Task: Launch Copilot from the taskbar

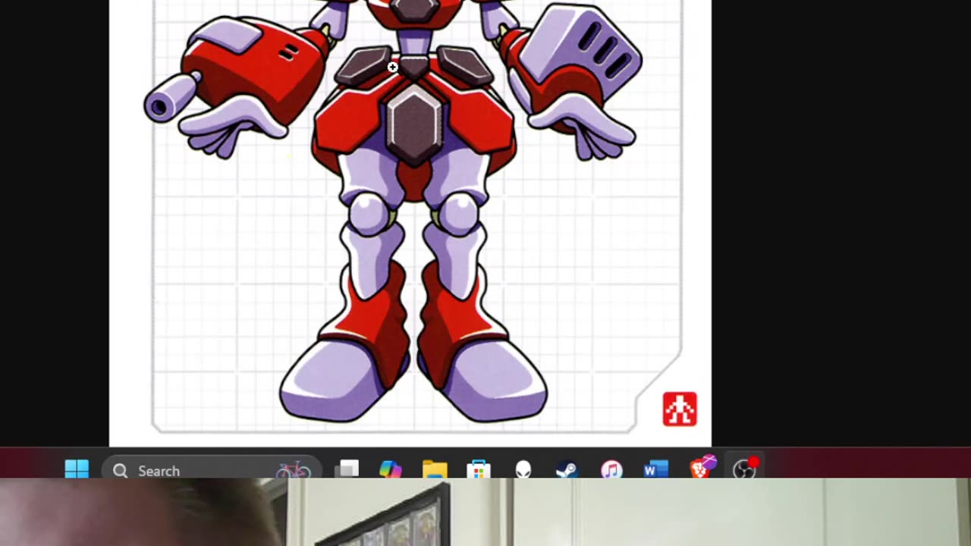Action: click(x=391, y=469)
